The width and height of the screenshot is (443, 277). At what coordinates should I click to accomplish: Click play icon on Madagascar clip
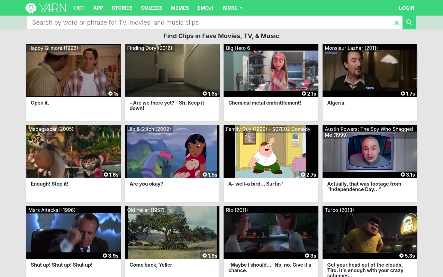tap(106, 175)
